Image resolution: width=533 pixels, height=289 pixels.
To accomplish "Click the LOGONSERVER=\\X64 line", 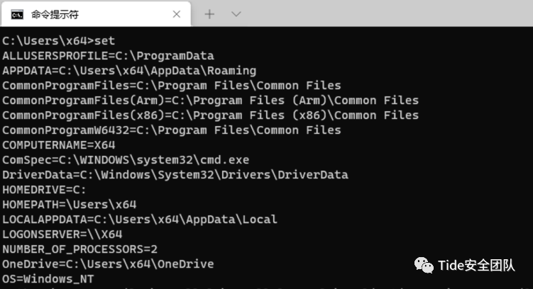I will [x=62, y=234].
